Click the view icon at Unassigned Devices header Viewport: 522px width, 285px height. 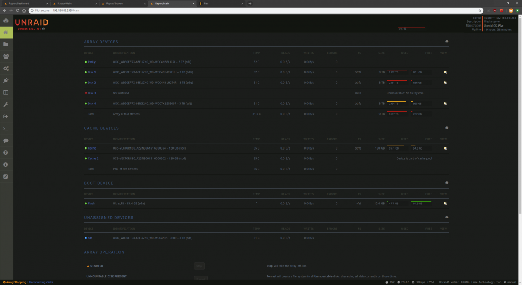point(447,217)
